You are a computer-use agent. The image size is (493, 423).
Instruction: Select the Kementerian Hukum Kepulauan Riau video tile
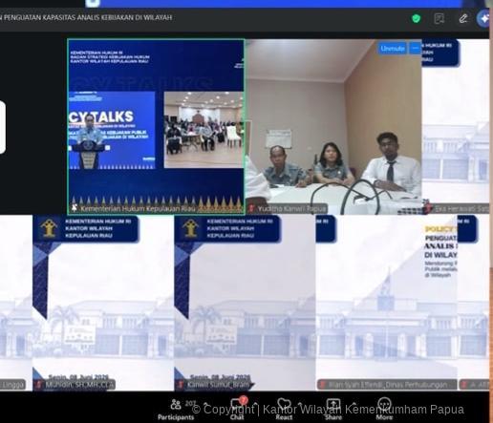[156, 127]
